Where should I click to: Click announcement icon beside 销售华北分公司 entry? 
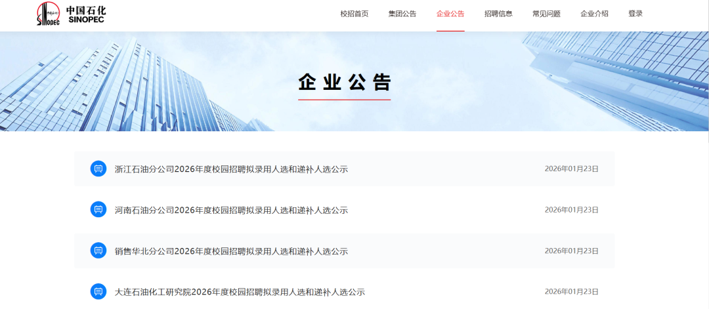98,251
